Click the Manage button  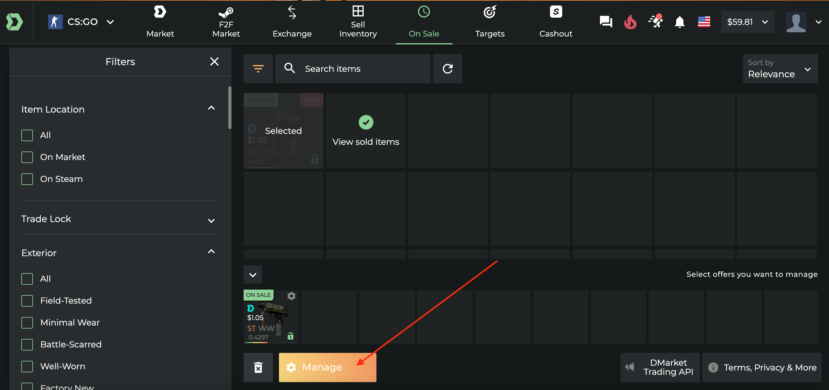pyautogui.click(x=327, y=367)
